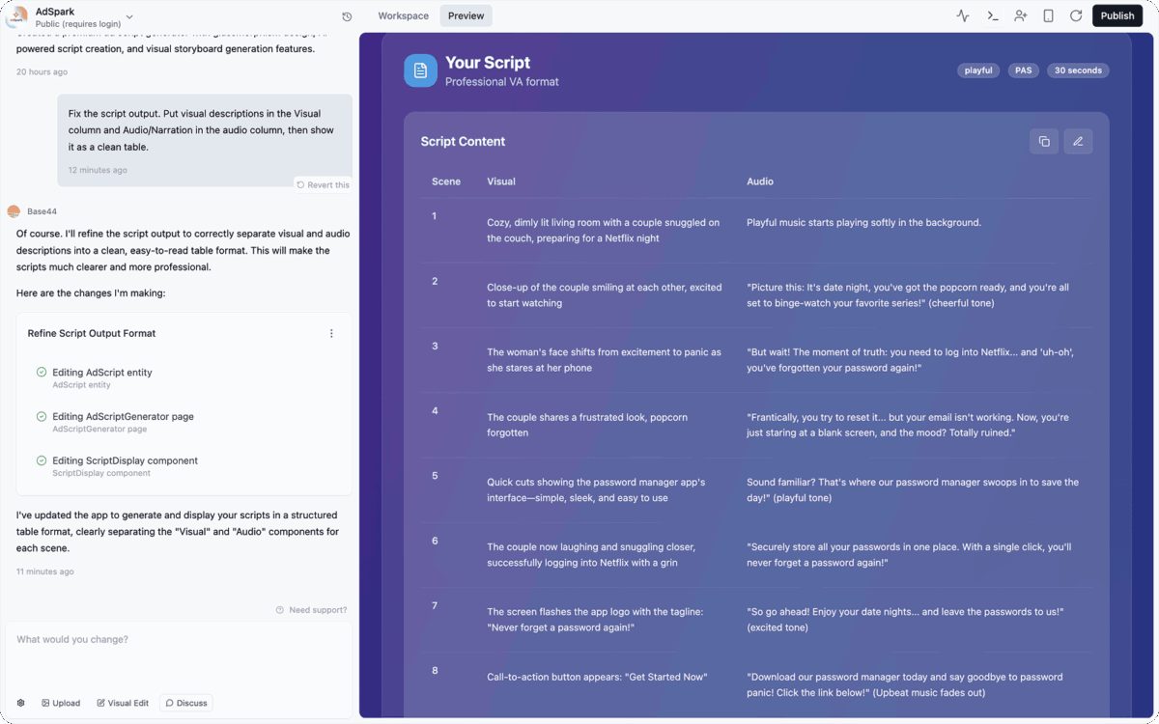
Task: Select scene 8 visual 'Call-to-action button appears'
Action: click(x=597, y=677)
